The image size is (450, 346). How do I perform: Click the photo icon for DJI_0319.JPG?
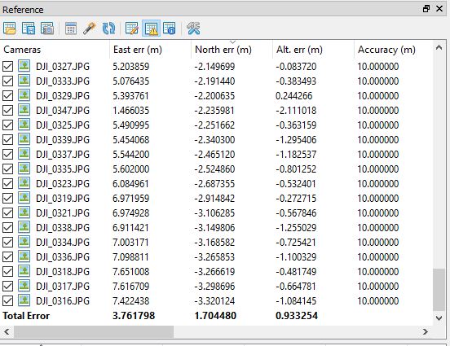pyautogui.click(x=24, y=198)
